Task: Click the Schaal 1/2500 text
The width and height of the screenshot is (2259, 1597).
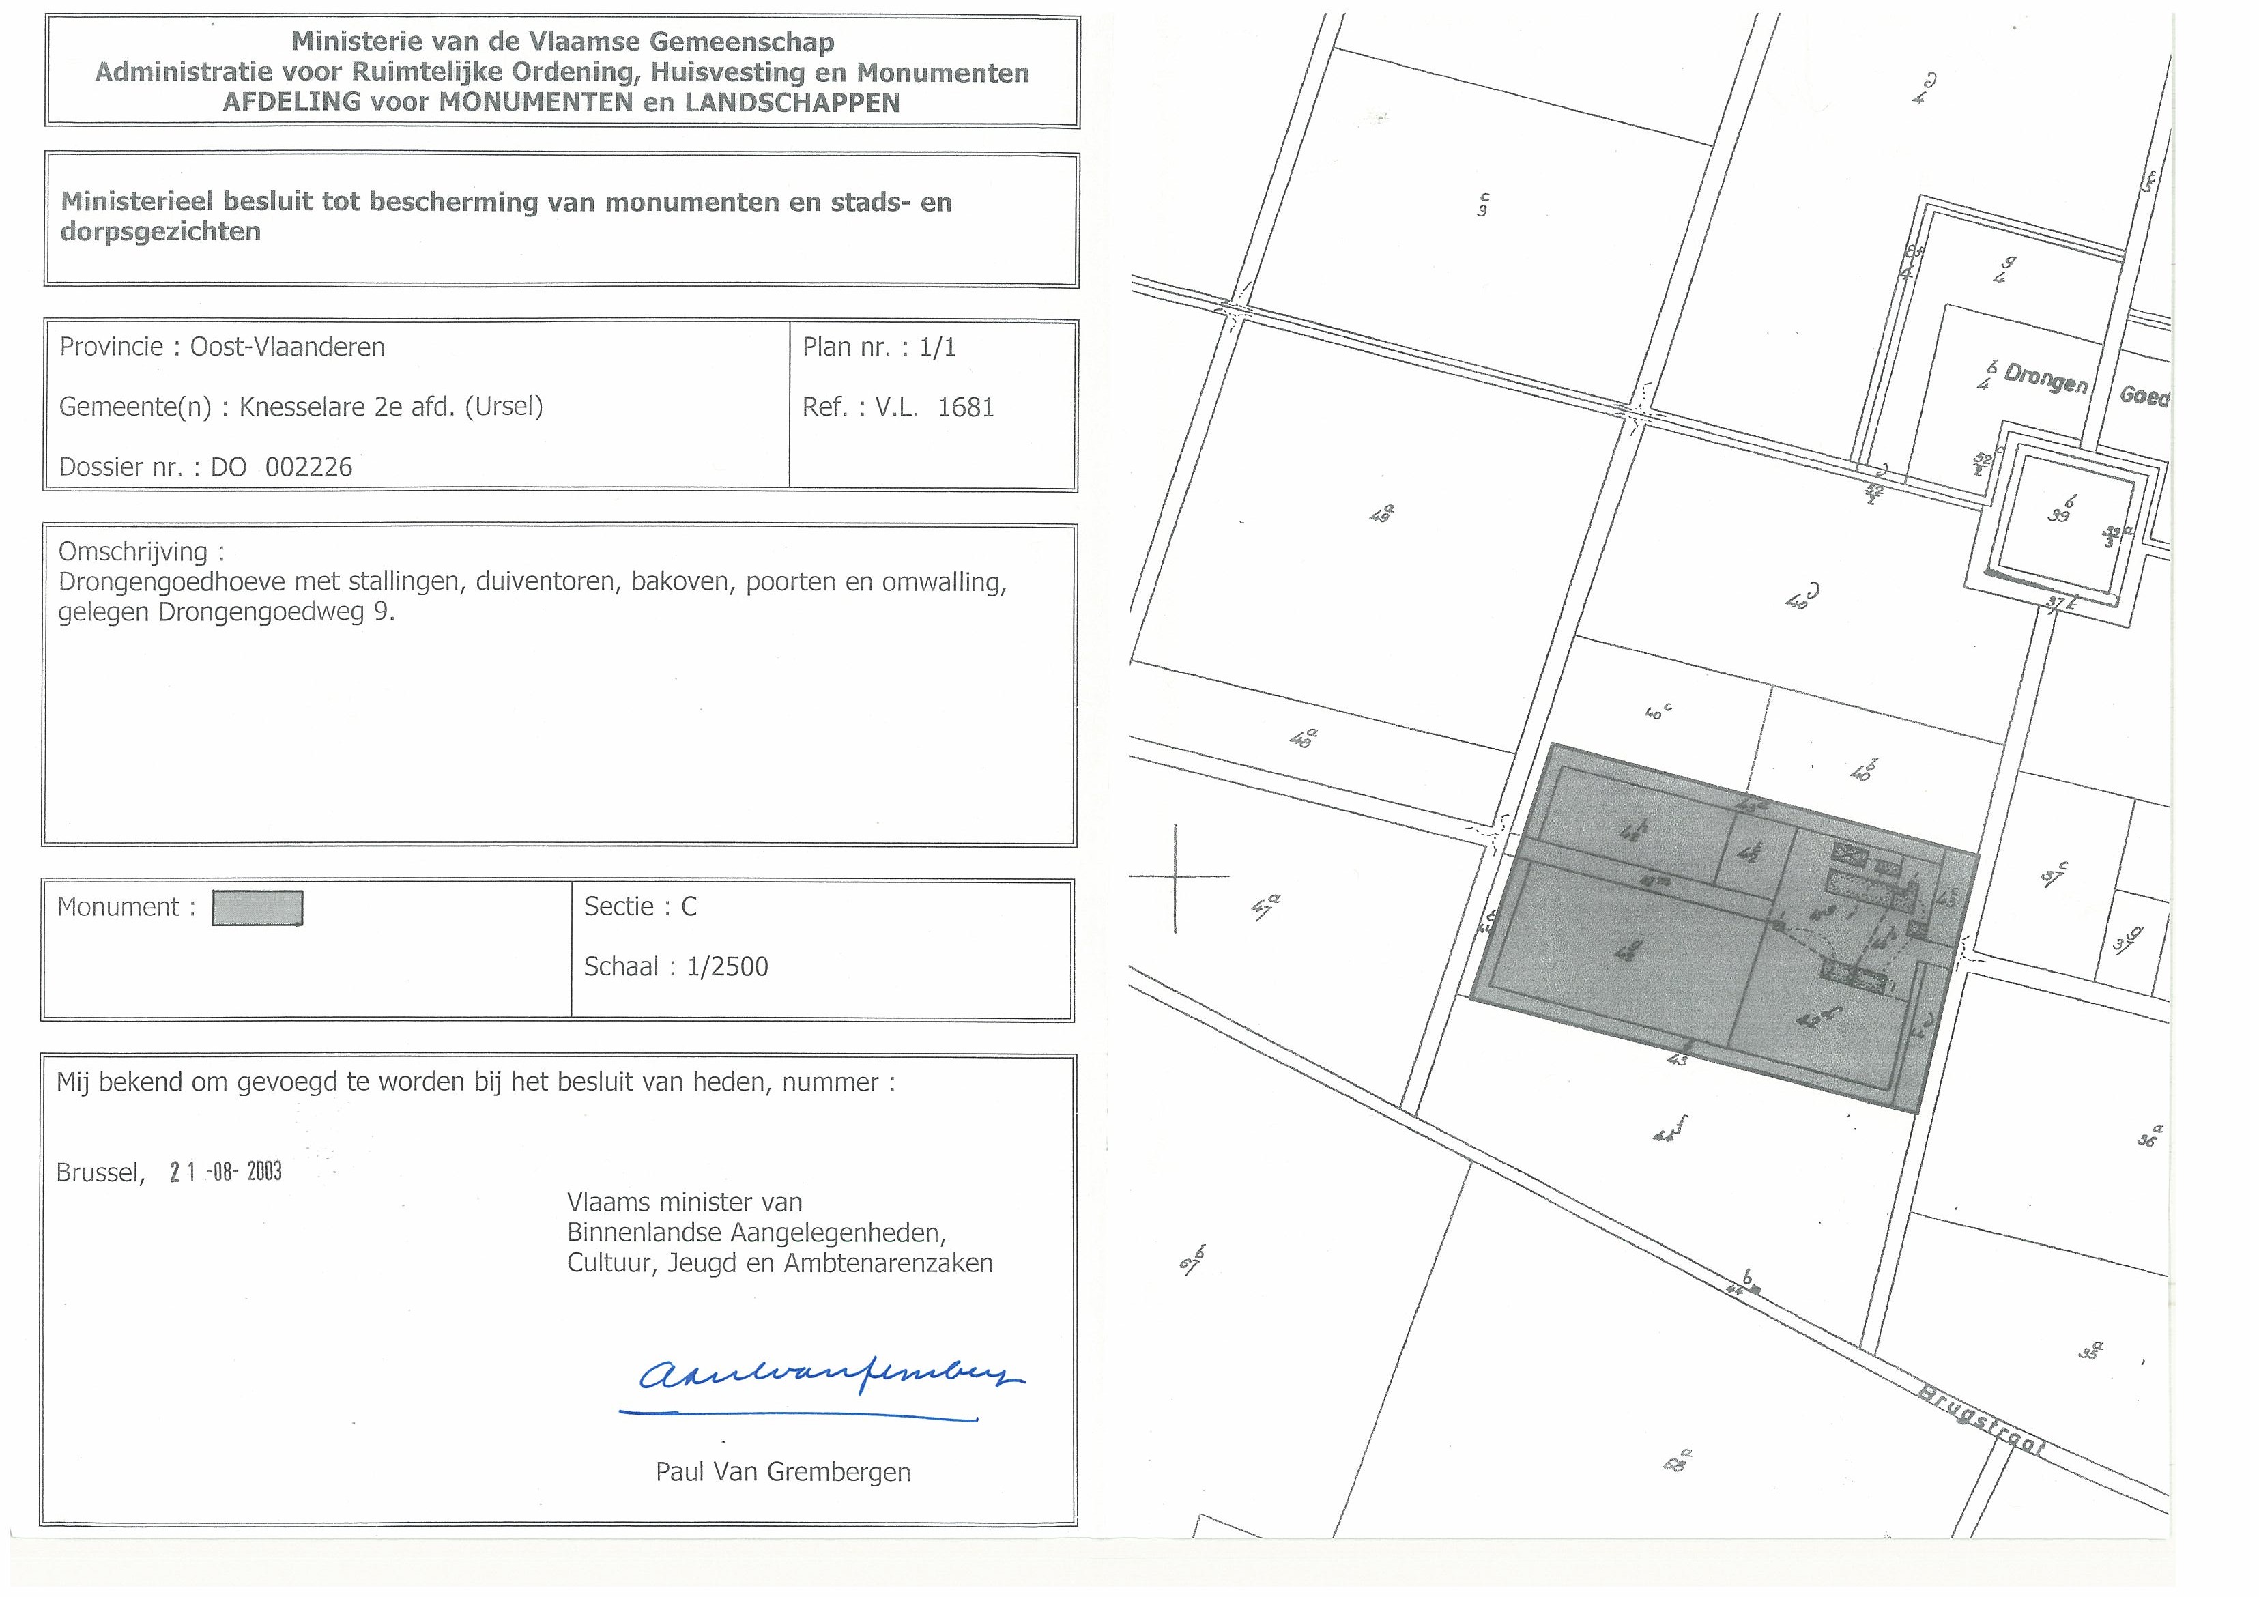Action: pyautogui.click(x=675, y=966)
